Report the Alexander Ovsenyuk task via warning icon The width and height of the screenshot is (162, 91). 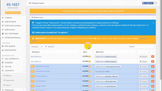point(153,66)
